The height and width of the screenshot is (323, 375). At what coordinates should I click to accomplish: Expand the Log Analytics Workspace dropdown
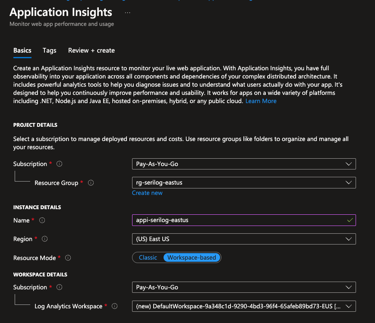(x=244, y=306)
